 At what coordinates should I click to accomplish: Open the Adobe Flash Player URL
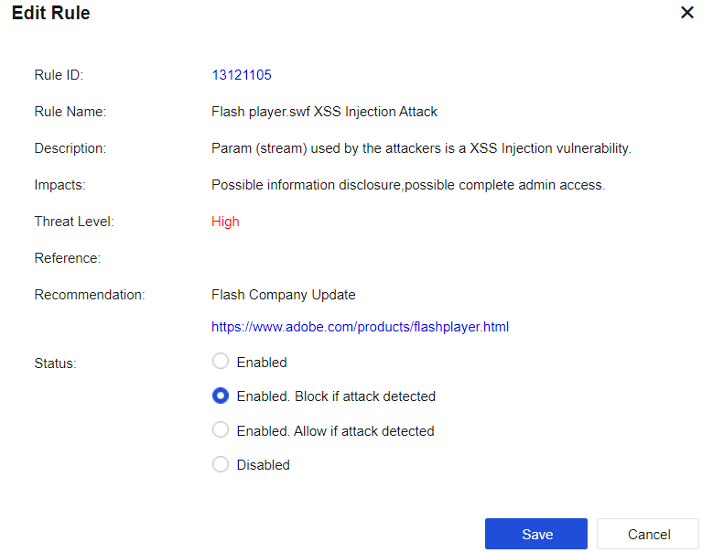click(360, 326)
